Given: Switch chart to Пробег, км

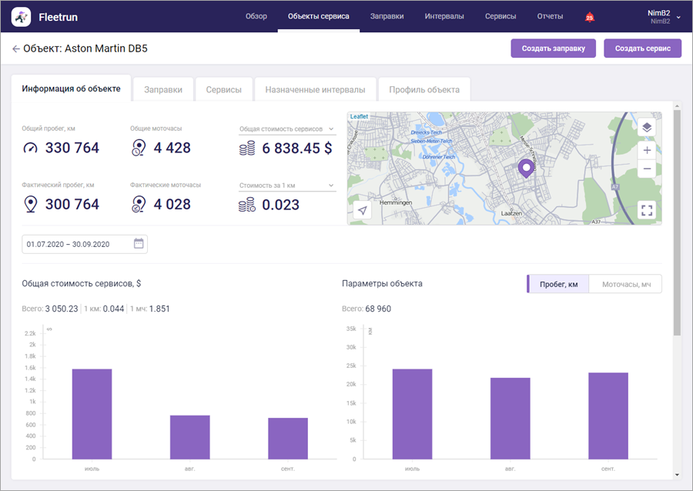Looking at the screenshot, I should [x=558, y=284].
